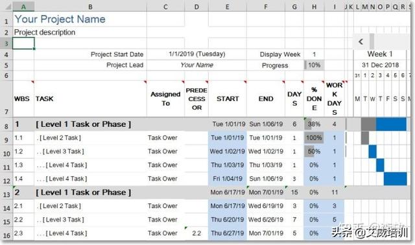This screenshot has width=415, height=245.
Task: Click the 10% Progress bar cell
Action: click(x=314, y=65)
